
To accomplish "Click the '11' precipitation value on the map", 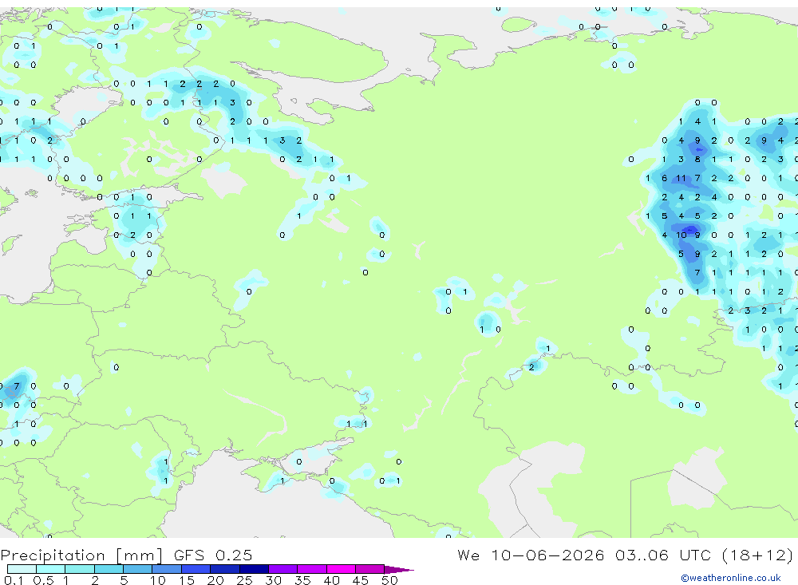I will [x=681, y=178].
